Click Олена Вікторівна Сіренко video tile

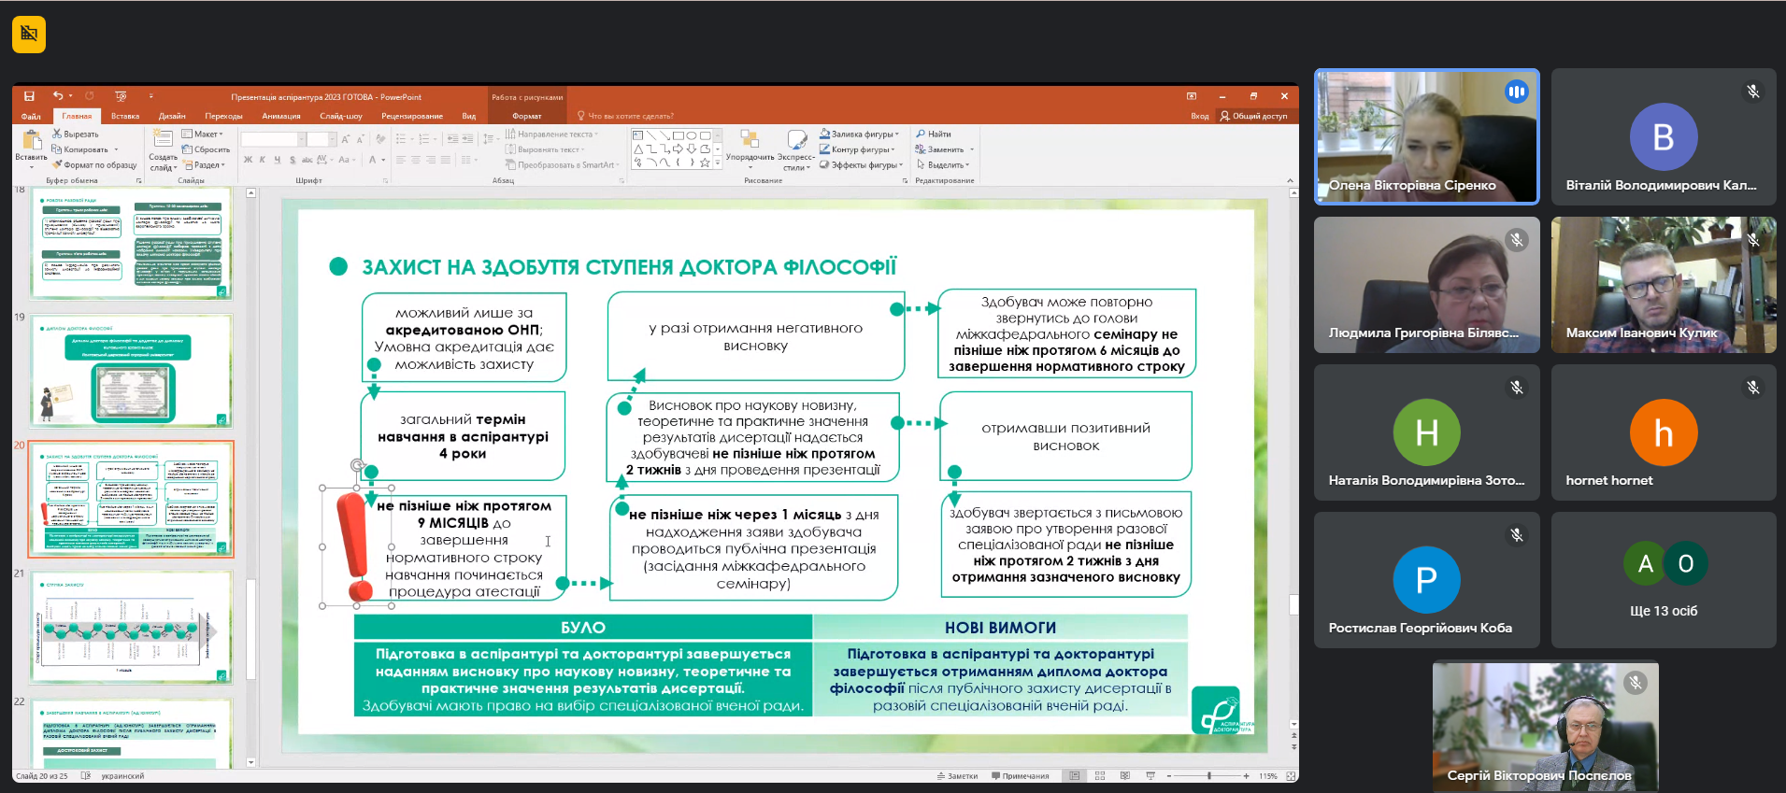1426,136
